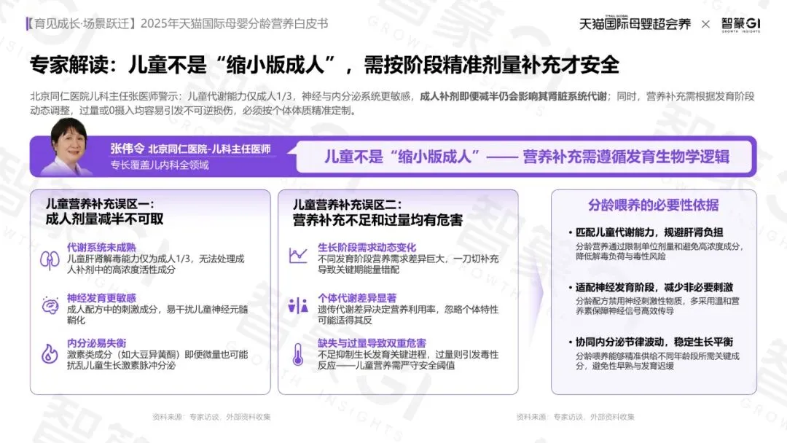Select the heading 神经发育更敏感
Image resolution: width=787 pixels, height=443 pixels.
pyautogui.click(x=101, y=298)
